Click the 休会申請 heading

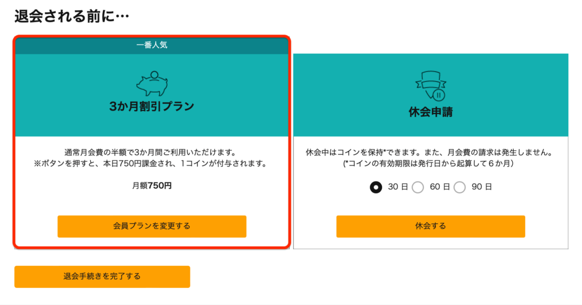click(x=431, y=112)
